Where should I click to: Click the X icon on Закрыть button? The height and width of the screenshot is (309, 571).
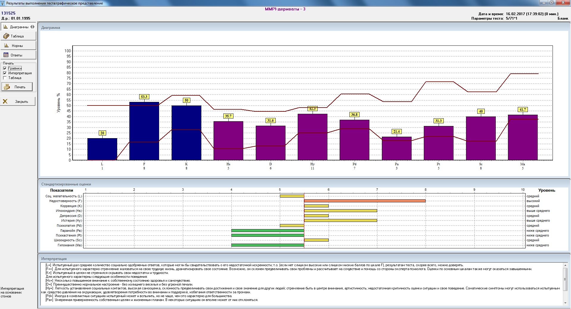tap(5, 102)
